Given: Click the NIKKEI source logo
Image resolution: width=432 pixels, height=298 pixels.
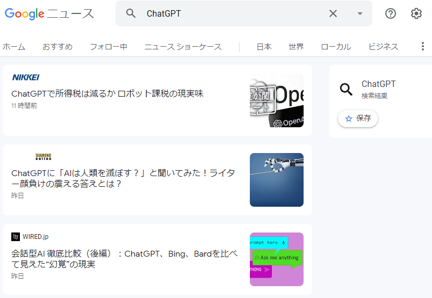Looking at the screenshot, I should (26, 77).
